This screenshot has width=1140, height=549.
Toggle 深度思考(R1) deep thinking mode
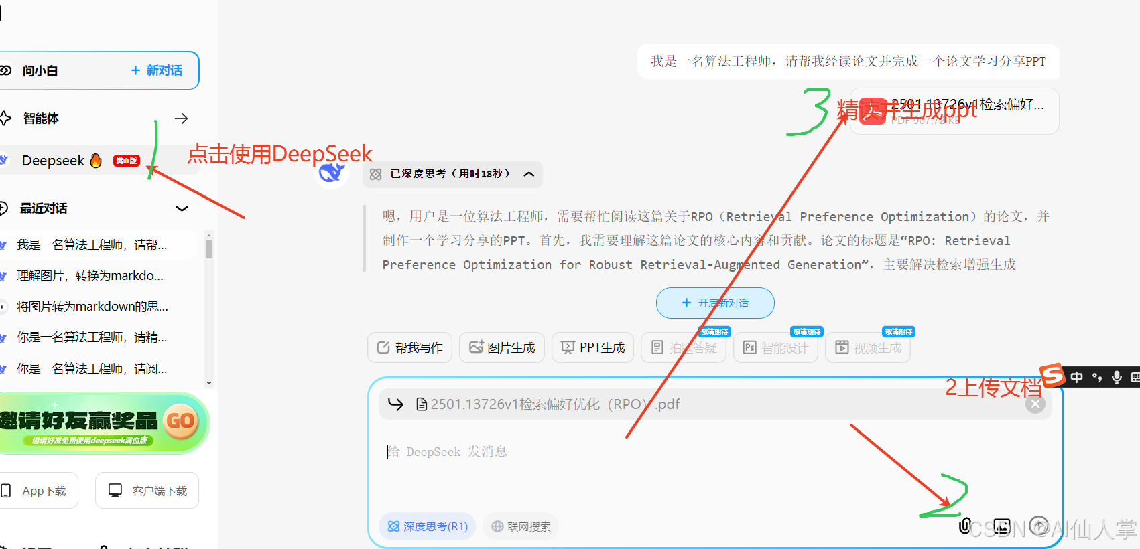428,526
